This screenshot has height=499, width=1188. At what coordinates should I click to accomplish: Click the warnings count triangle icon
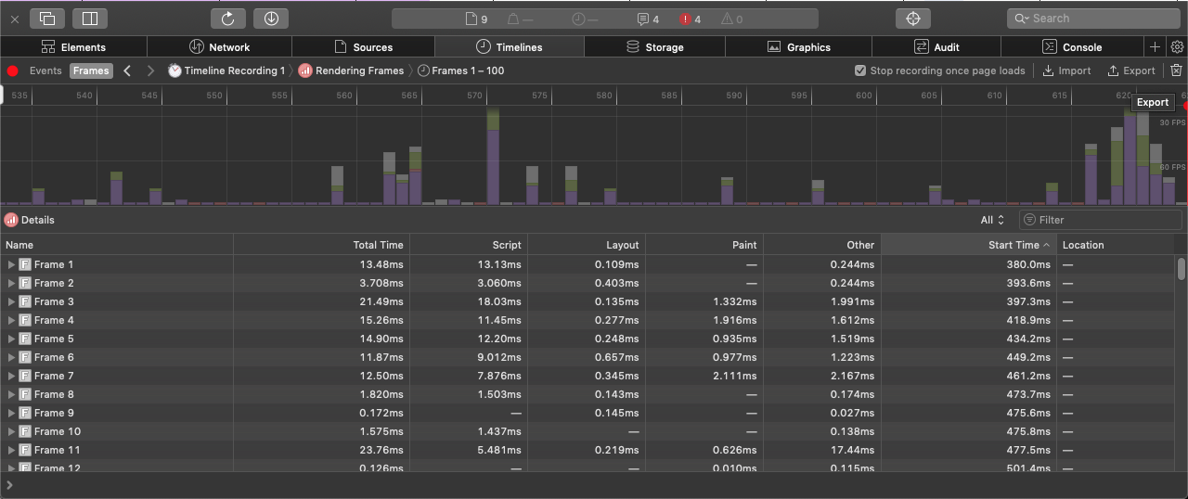pos(732,19)
